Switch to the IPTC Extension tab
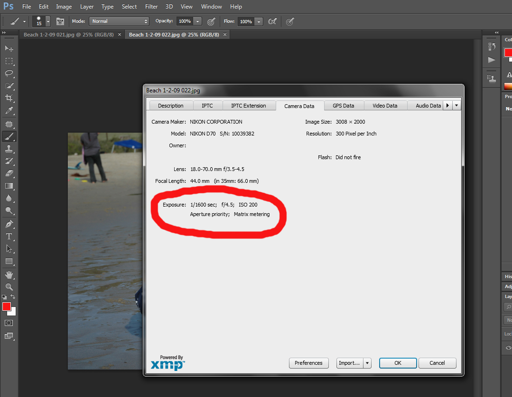 249,106
